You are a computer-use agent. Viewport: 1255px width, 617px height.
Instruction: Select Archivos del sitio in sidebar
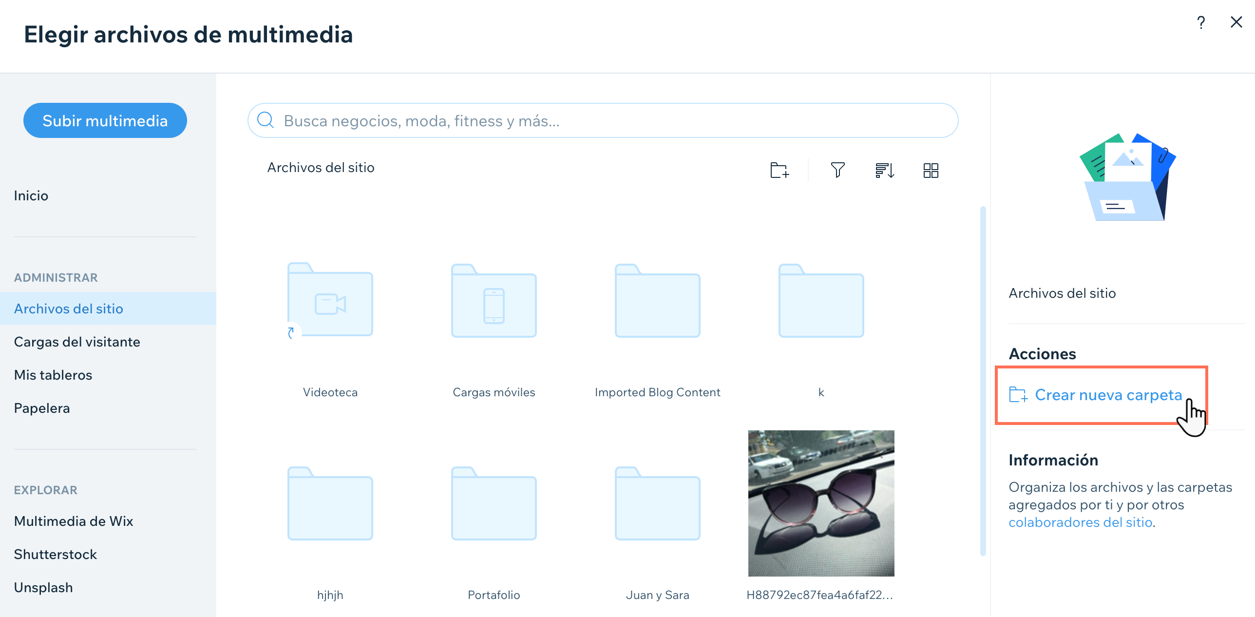point(108,308)
